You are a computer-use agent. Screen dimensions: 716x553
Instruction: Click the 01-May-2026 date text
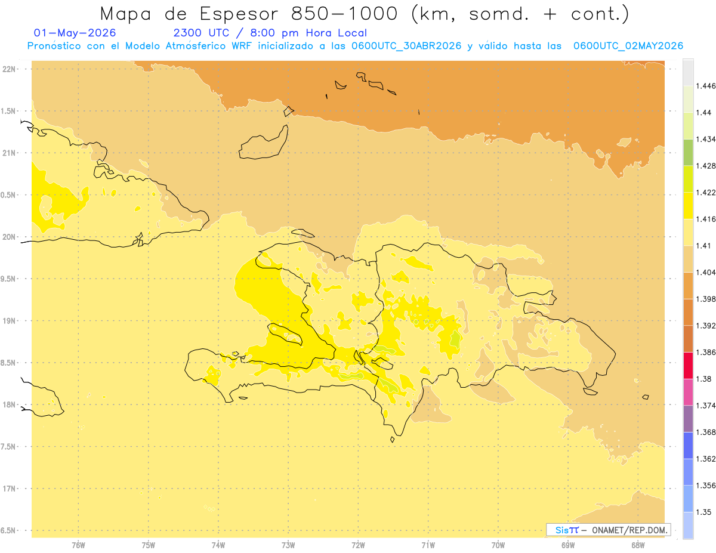tap(75, 33)
